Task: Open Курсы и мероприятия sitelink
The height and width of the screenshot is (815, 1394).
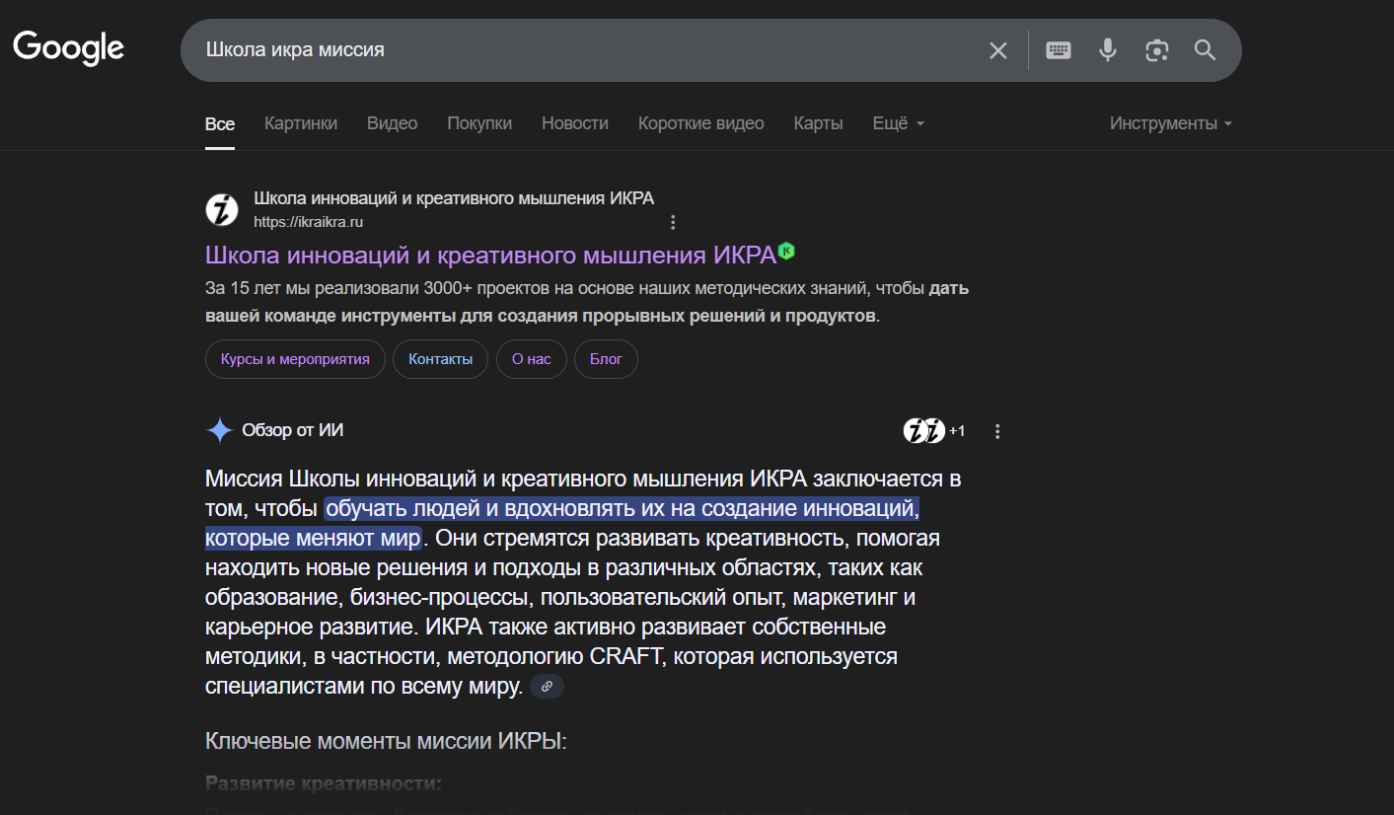Action: (x=295, y=359)
